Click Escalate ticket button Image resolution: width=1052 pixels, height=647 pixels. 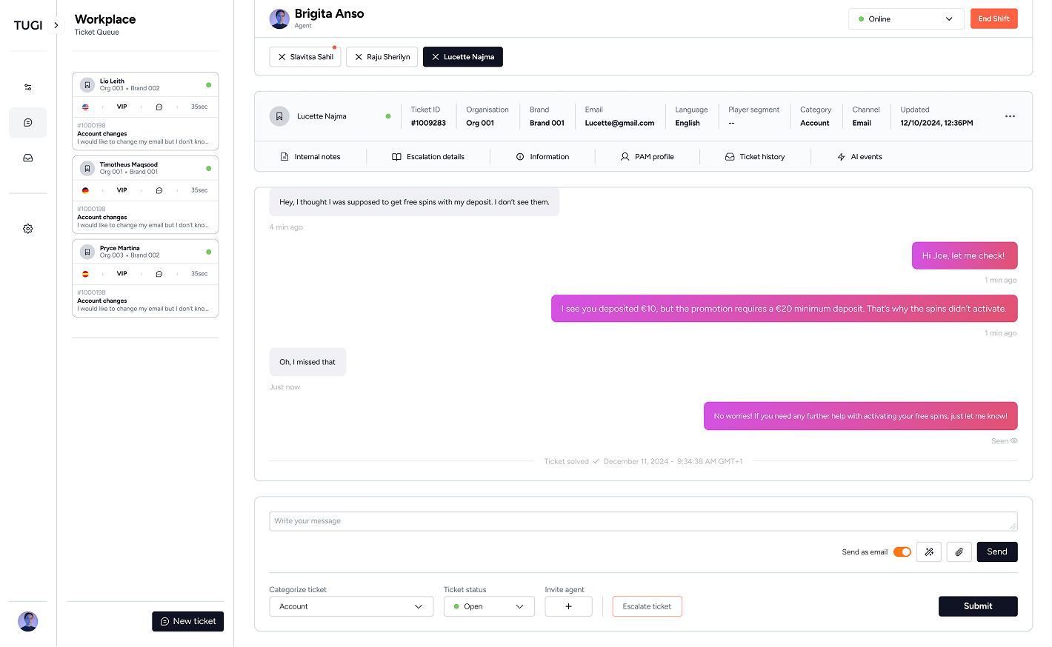tap(647, 607)
